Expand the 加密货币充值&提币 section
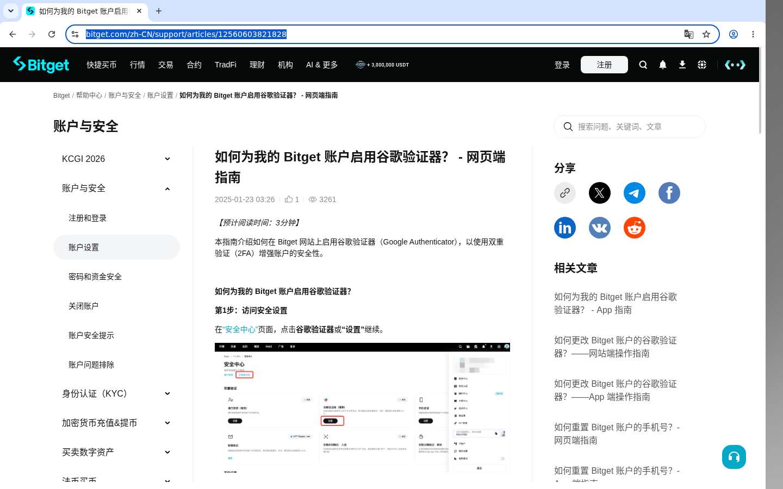 pyautogui.click(x=167, y=423)
